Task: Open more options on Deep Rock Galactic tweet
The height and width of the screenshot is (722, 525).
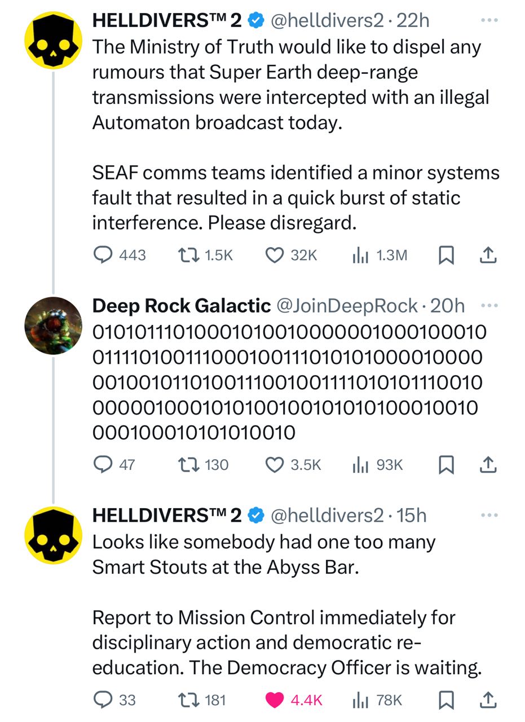Action: click(x=490, y=305)
